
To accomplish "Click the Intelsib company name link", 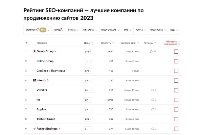I will click(41, 80).
